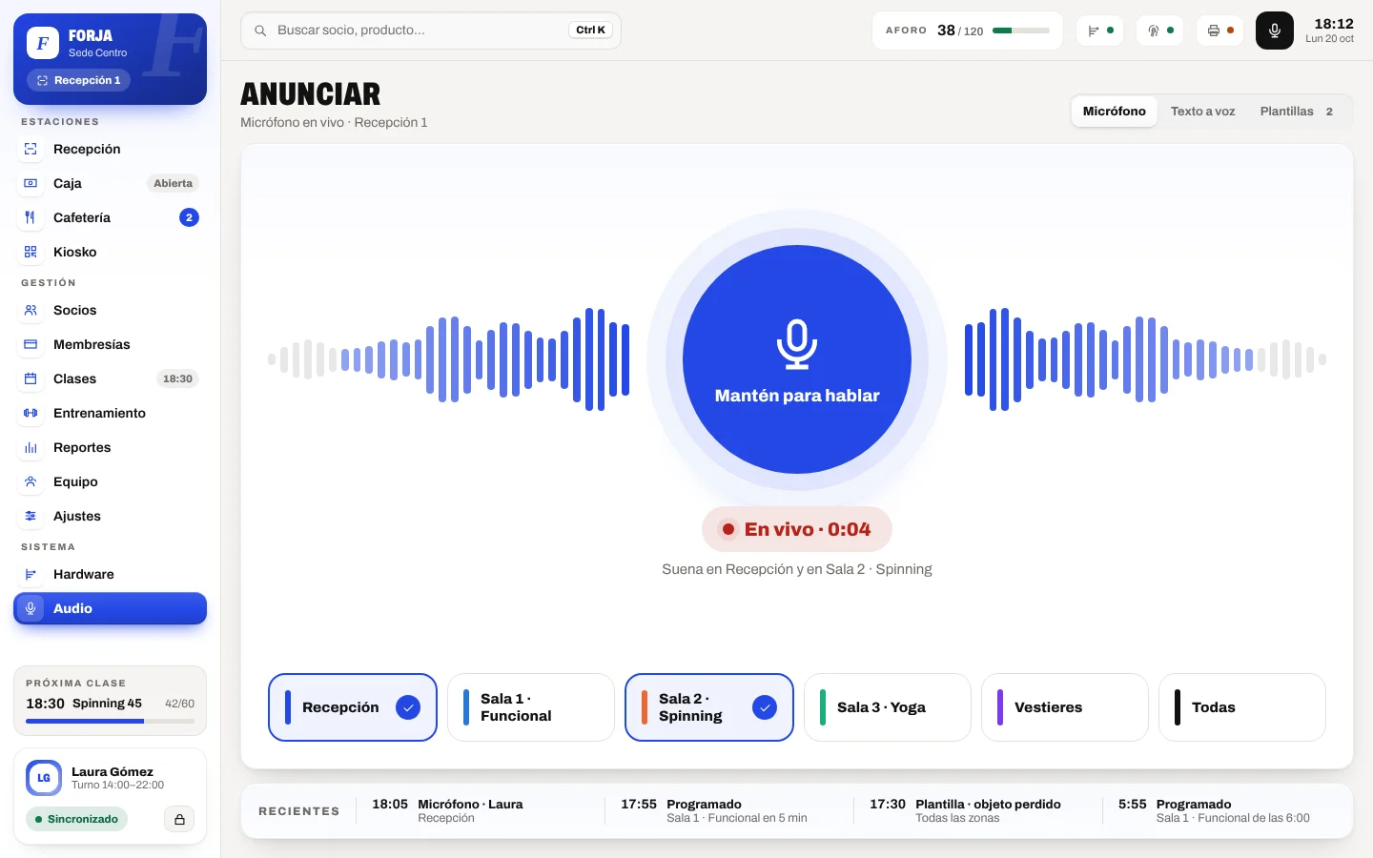This screenshot has height=858, width=1373.
Task: Deselect Sala 2 · Spinning zone
Action: tap(709, 707)
